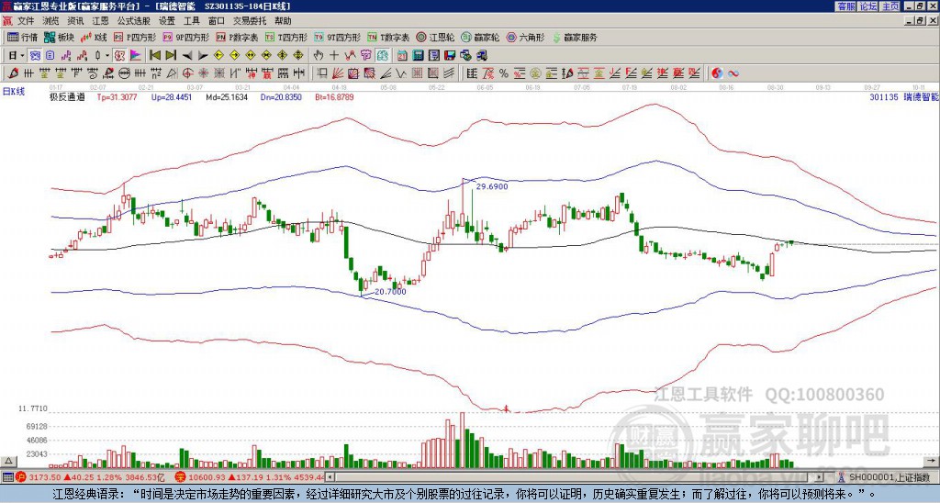This screenshot has width=940, height=503.
Task: Open 赢家服务 service button
Action: coord(575,37)
